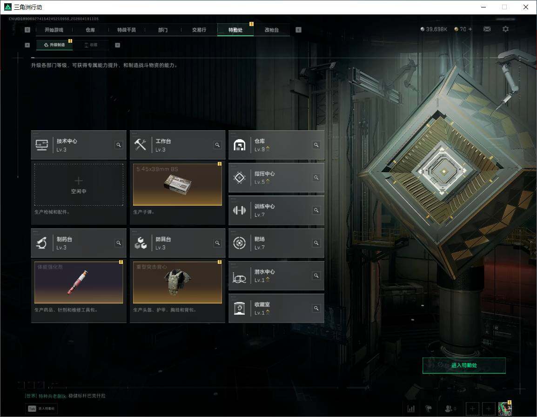This screenshot has height=417, width=537.
Task: Switch to the 开始游戏 tab
Action: [54, 30]
